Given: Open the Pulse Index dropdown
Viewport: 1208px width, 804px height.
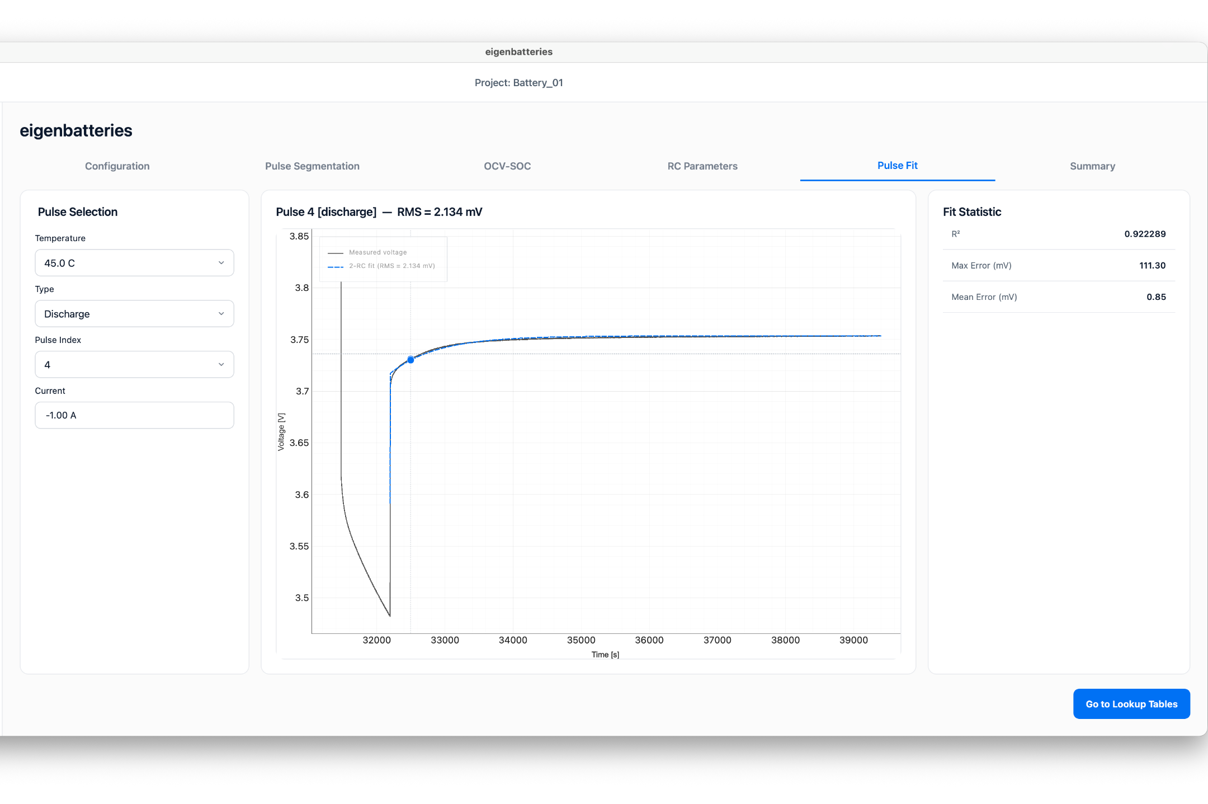Looking at the screenshot, I should 134,365.
